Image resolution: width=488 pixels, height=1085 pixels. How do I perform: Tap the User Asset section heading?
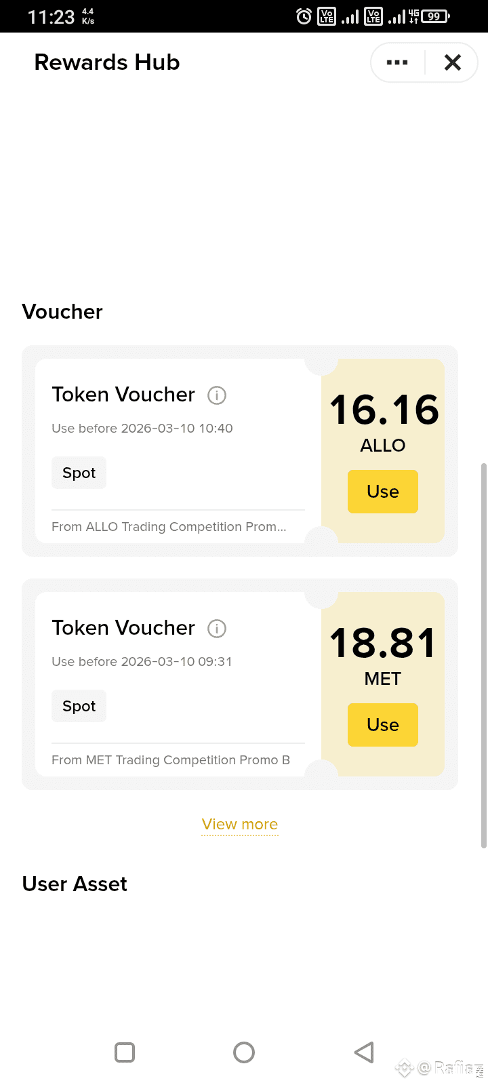click(x=75, y=884)
